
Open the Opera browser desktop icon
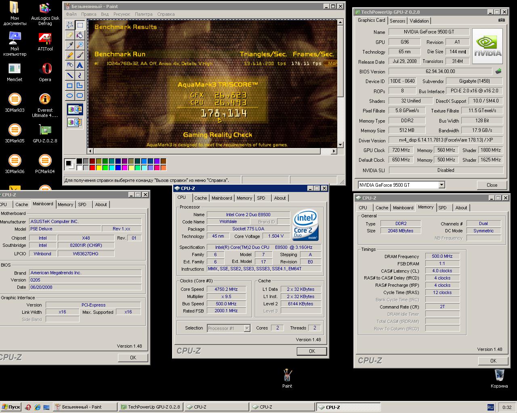45,72
